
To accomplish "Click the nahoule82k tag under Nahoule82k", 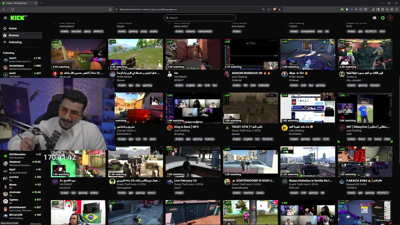I will (x=205, y=31).
